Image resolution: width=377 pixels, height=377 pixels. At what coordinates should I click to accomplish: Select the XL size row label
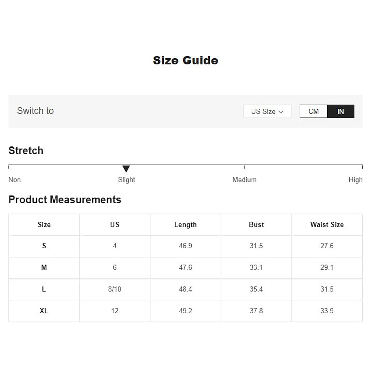pyautogui.click(x=44, y=311)
